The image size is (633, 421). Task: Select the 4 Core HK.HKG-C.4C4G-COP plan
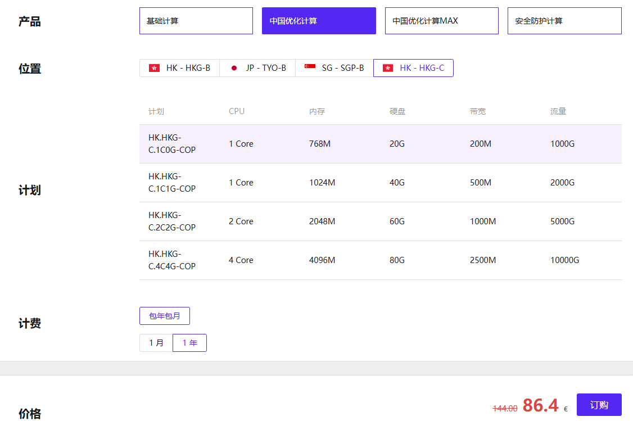380,260
